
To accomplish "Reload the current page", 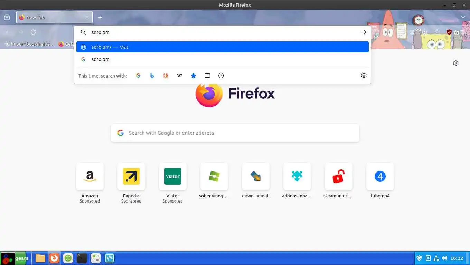I will pyautogui.click(x=33, y=32).
